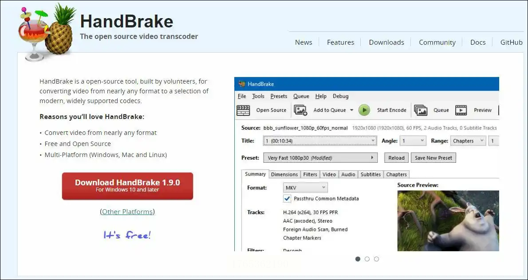Expand the Format dropdown set to MKV
Viewport: 528px width, 280px height.
tap(305, 188)
